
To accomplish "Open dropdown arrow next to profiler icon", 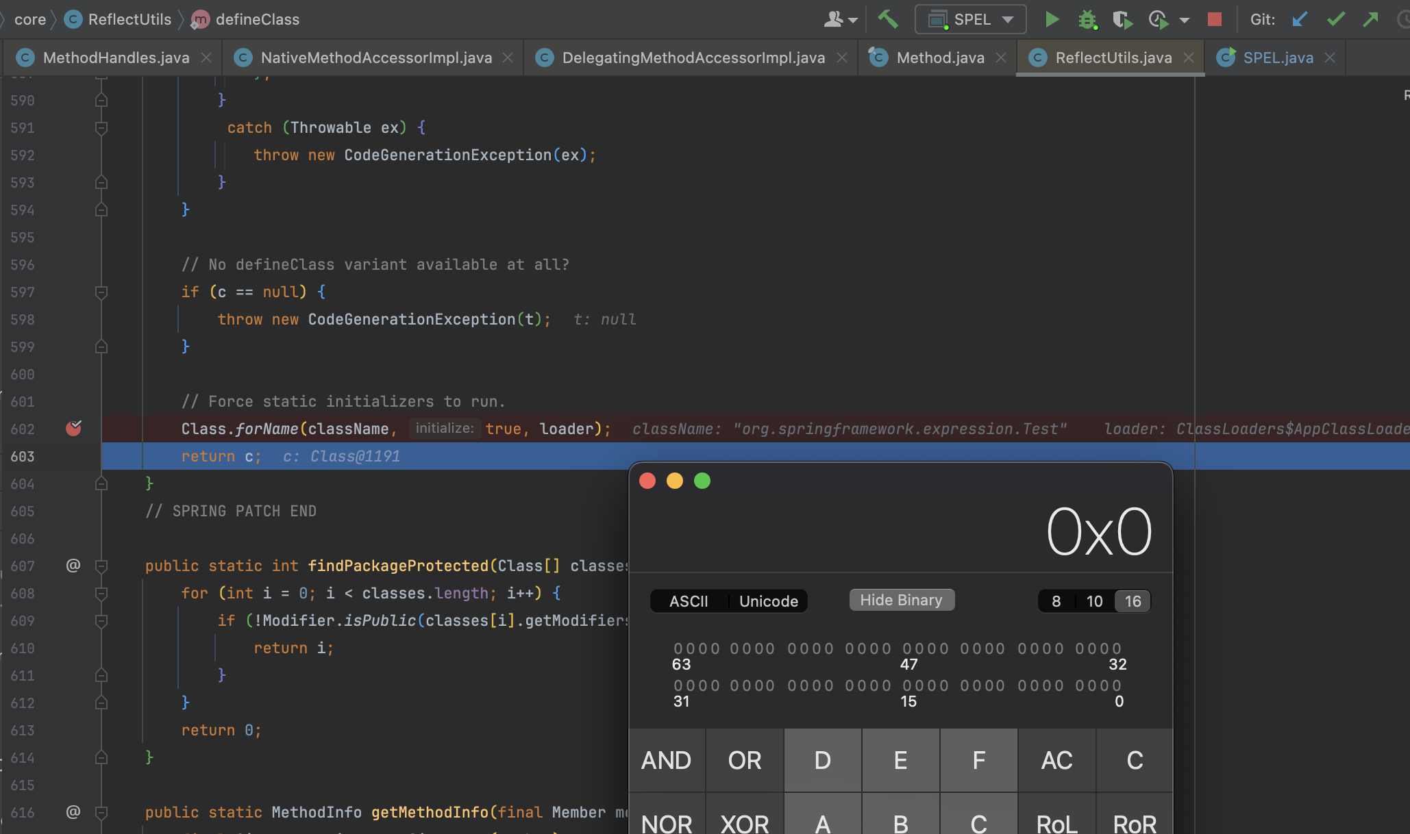I will point(1185,20).
